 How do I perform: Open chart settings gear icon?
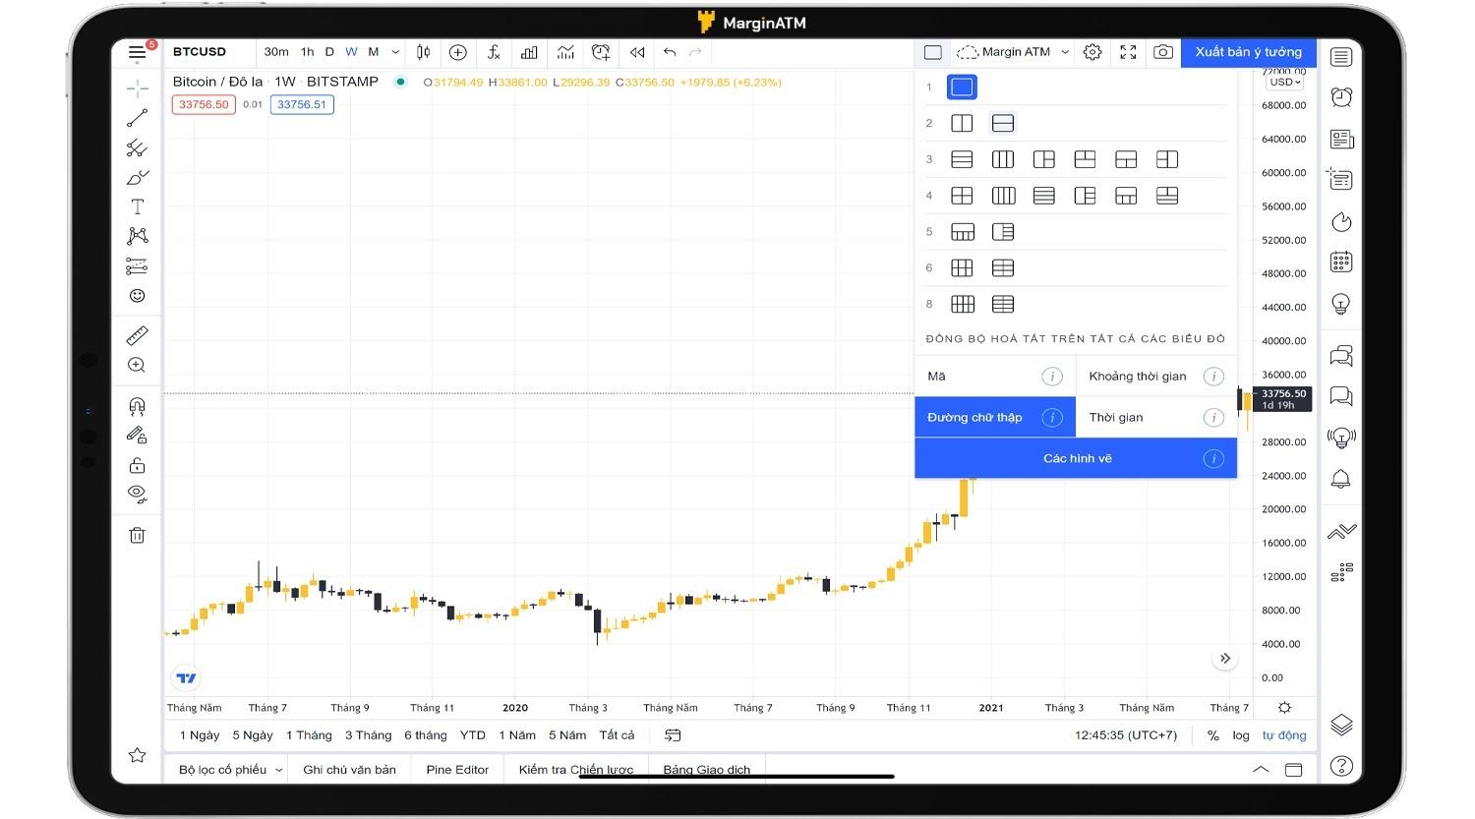(x=1092, y=52)
